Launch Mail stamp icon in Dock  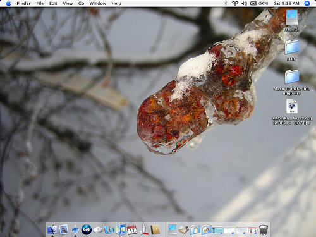pyautogui.click(x=64, y=229)
